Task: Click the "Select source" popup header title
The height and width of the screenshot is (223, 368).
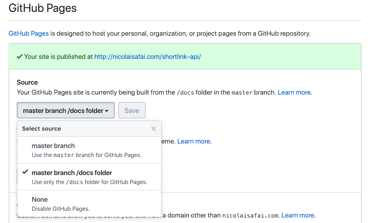Action: [42, 129]
